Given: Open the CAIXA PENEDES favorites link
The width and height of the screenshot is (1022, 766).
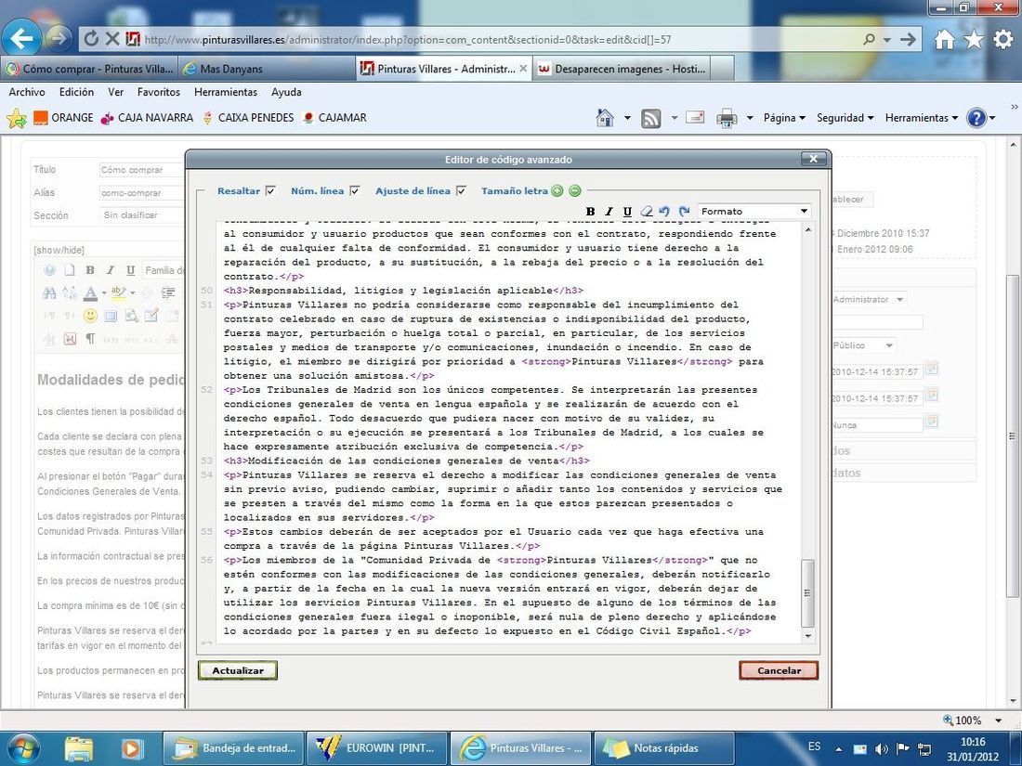Looking at the screenshot, I should point(248,118).
